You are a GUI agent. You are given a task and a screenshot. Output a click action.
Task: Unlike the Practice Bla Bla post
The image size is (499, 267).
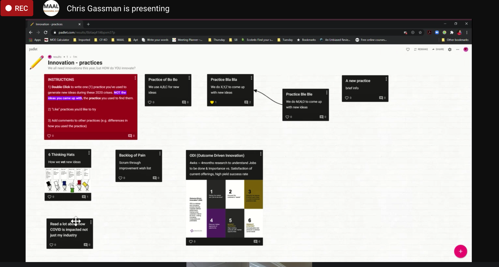[212, 102]
